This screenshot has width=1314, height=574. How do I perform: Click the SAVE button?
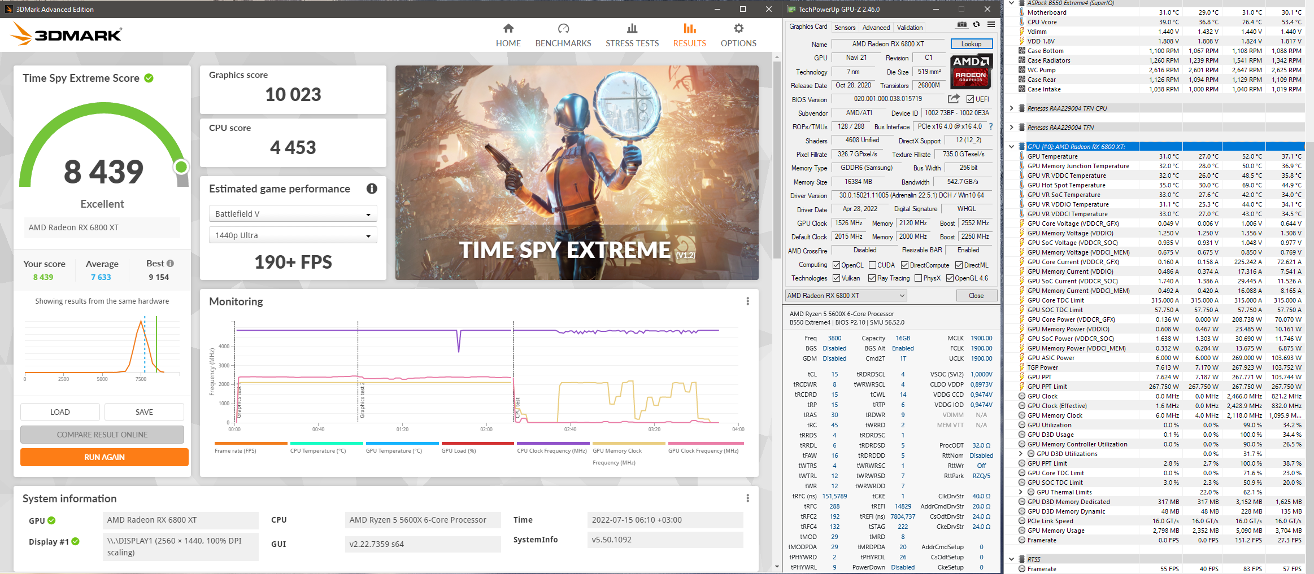pyautogui.click(x=144, y=412)
